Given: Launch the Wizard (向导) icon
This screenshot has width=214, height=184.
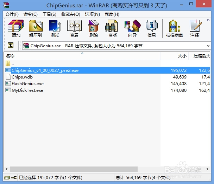Looking at the screenshot, I should [x=132, y=28].
